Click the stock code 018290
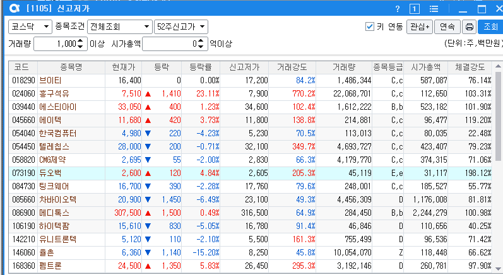503x275 pixels. 23,81
